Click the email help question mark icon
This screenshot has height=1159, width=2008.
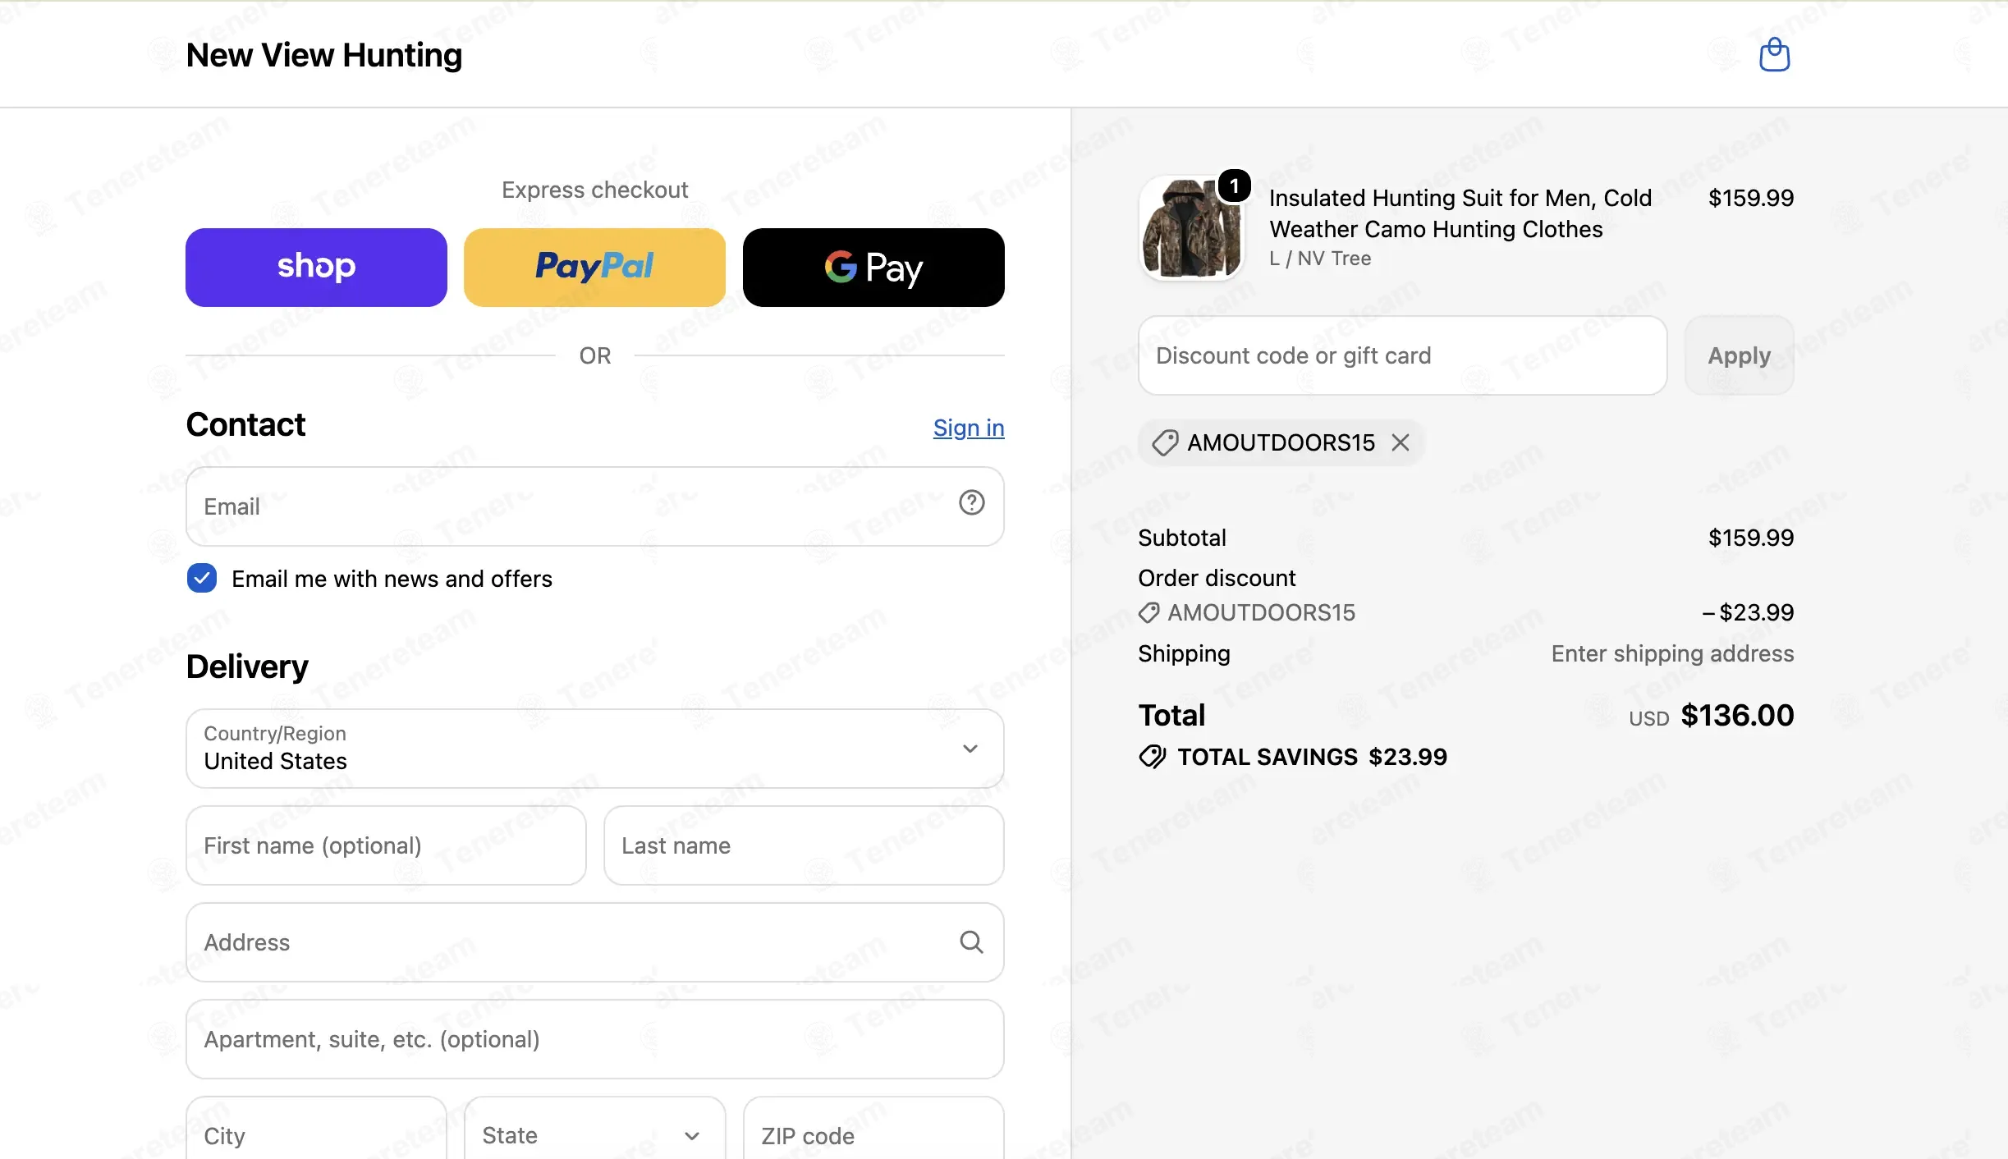(x=971, y=502)
